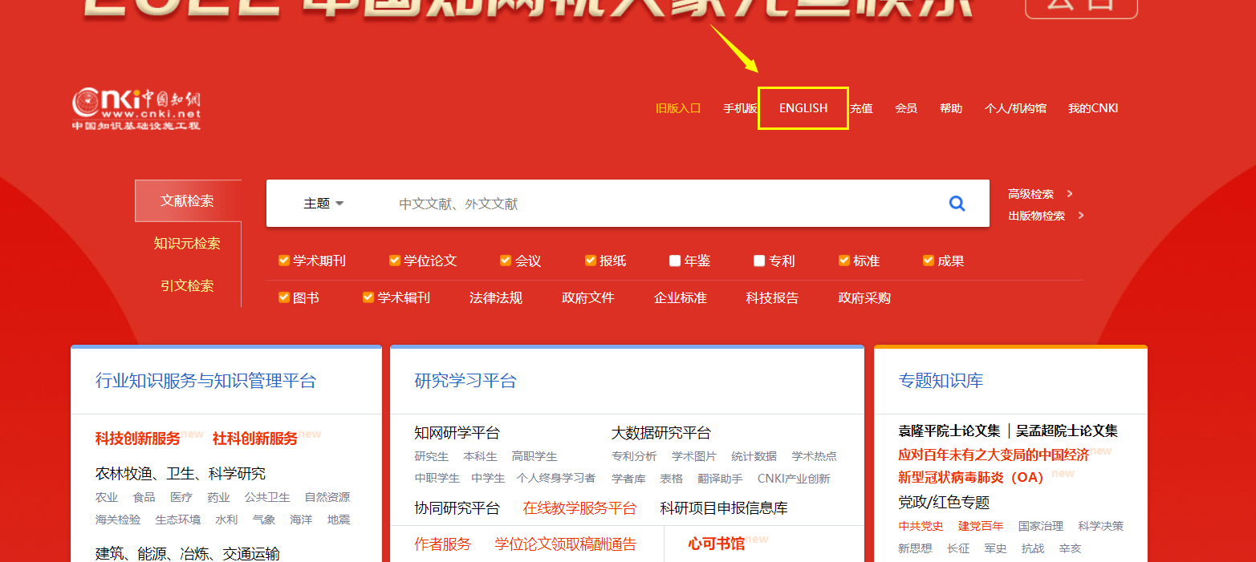Screen dimensions: 1256x562
Task: Switch to 引文检索 tab
Action: [188, 285]
